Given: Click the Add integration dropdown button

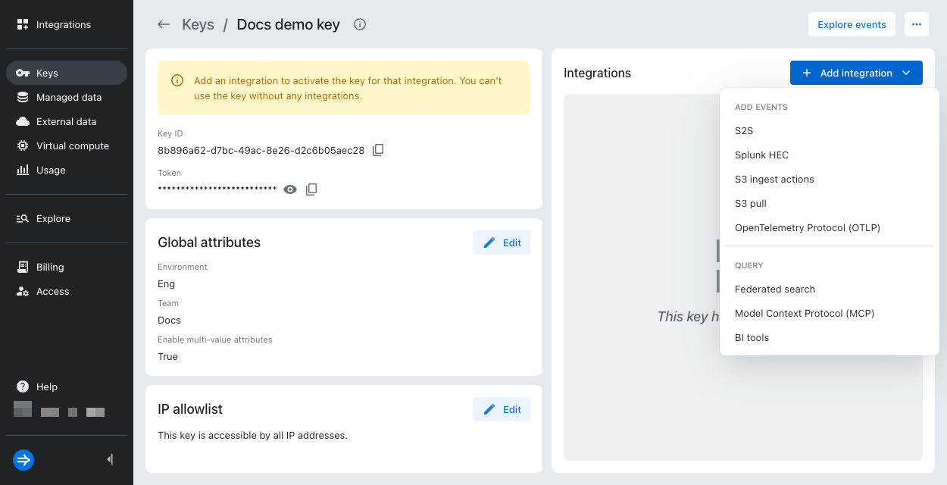Looking at the screenshot, I should (x=856, y=73).
